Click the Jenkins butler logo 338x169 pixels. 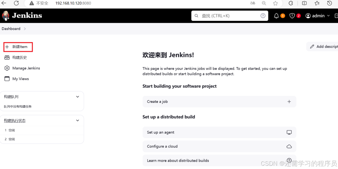6,16
